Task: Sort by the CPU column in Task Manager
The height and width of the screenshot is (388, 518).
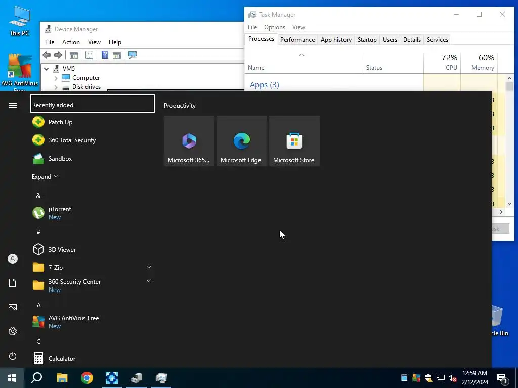Action: click(442, 62)
